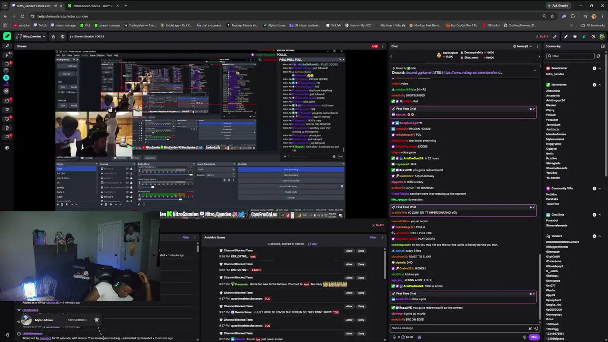Open the activity panel three-dot menu

tap(195, 237)
